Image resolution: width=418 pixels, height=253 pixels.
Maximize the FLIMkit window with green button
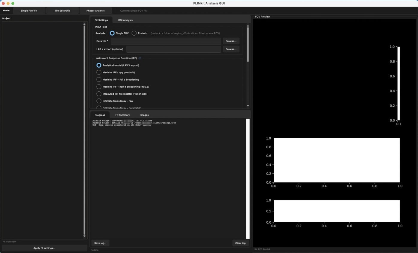[13, 3]
